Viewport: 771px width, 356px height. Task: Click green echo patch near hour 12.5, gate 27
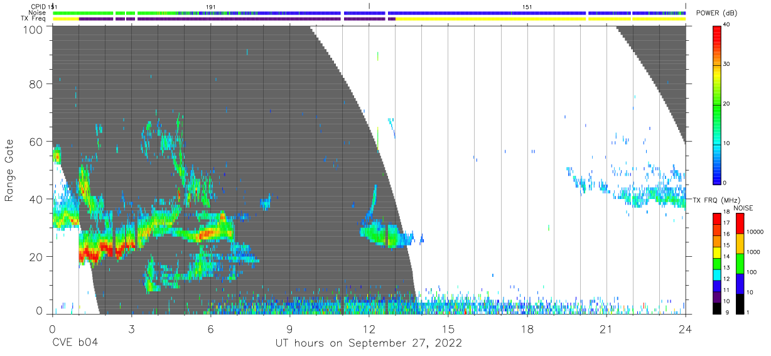pyautogui.click(x=383, y=235)
